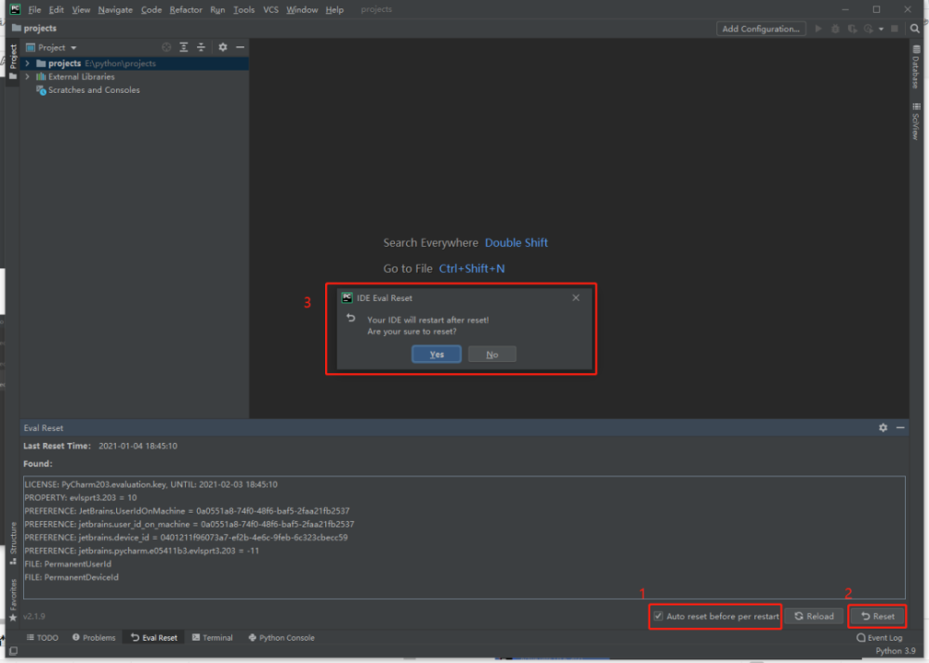Image resolution: width=929 pixels, height=663 pixels.
Task: Click the Profile run icon
Action: (x=869, y=29)
